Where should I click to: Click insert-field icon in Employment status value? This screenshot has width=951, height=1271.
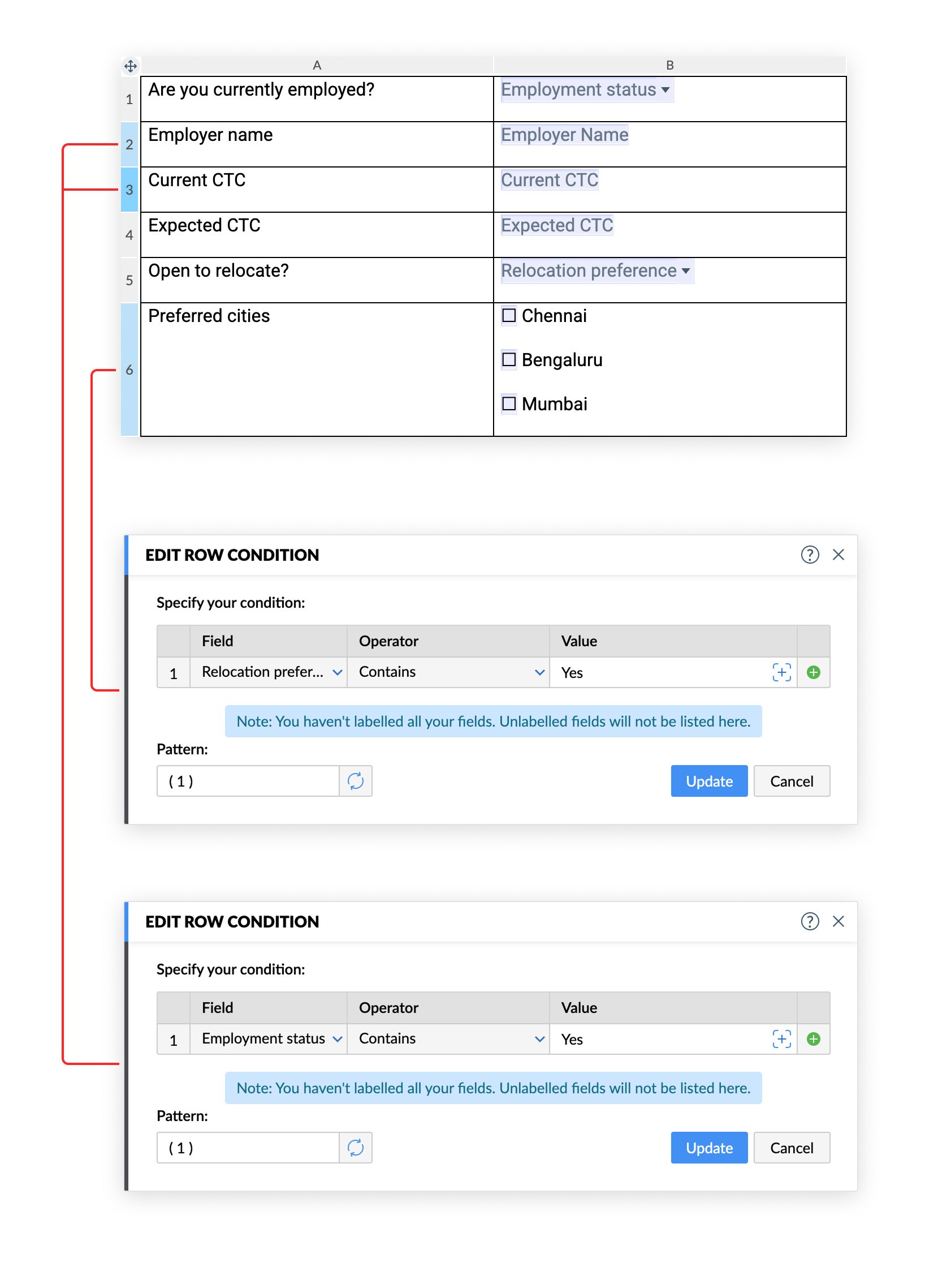point(781,1039)
